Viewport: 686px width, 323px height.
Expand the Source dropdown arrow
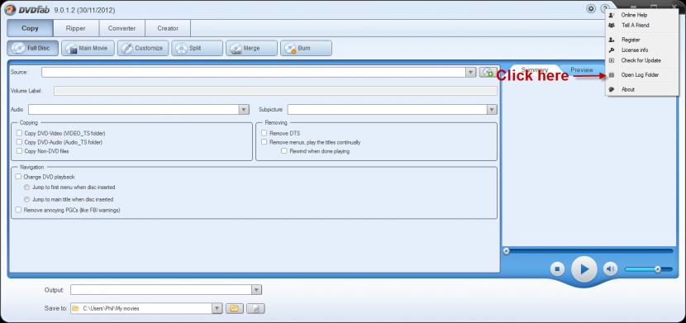[471, 72]
